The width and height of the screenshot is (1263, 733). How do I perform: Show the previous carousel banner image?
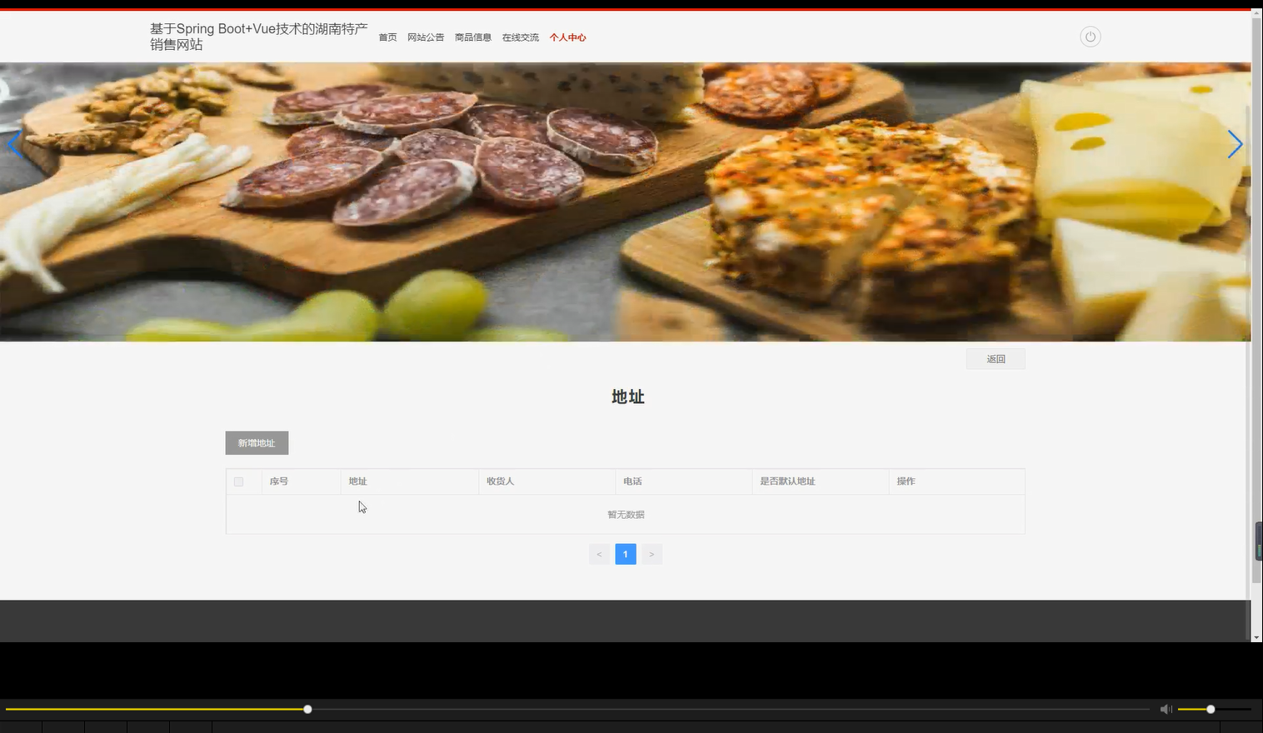click(14, 144)
